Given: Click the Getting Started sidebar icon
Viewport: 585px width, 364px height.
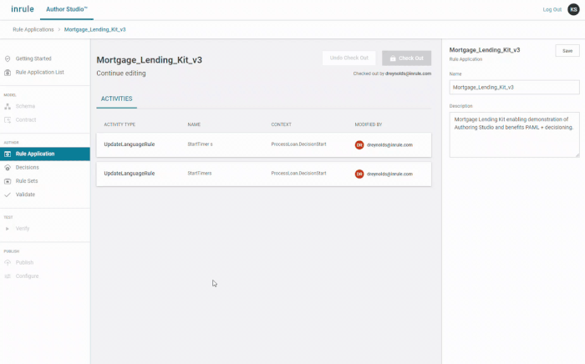Looking at the screenshot, I should click(x=8, y=58).
